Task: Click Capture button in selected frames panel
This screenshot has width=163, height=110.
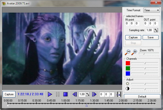Action: (133, 37)
